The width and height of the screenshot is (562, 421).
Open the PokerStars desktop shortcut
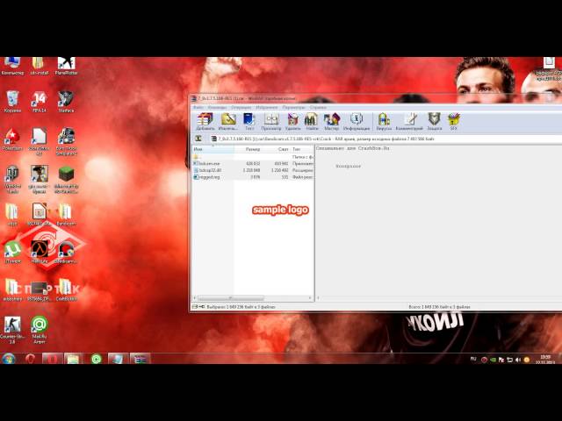point(12,139)
